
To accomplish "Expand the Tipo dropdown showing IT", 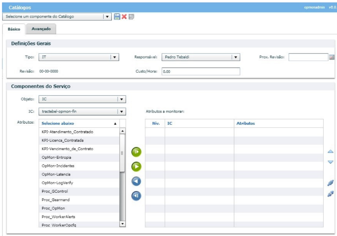I will click(x=115, y=58).
